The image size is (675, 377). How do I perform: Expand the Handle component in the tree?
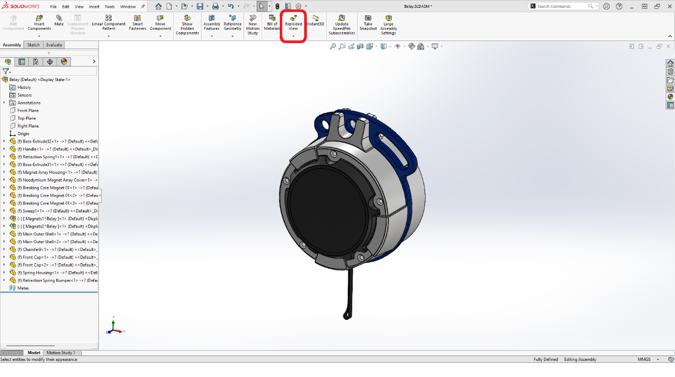tap(5, 148)
